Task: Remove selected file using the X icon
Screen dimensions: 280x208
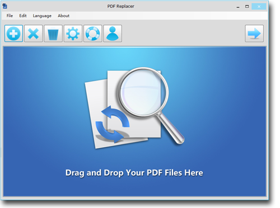Action: pos(34,34)
